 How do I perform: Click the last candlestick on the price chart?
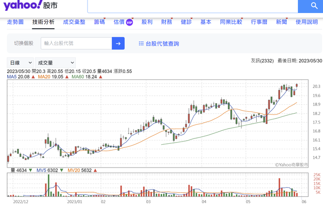(x=297, y=85)
